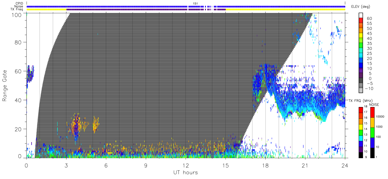Viewport: 388px width, 179px height.
Task: Click the CPID label at top left
Action: click(x=19, y=3)
